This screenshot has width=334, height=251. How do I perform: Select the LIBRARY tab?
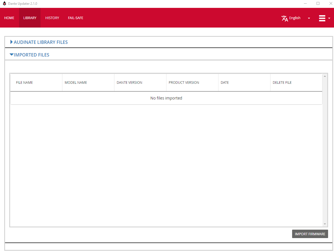pyautogui.click(x=30, y=18)
